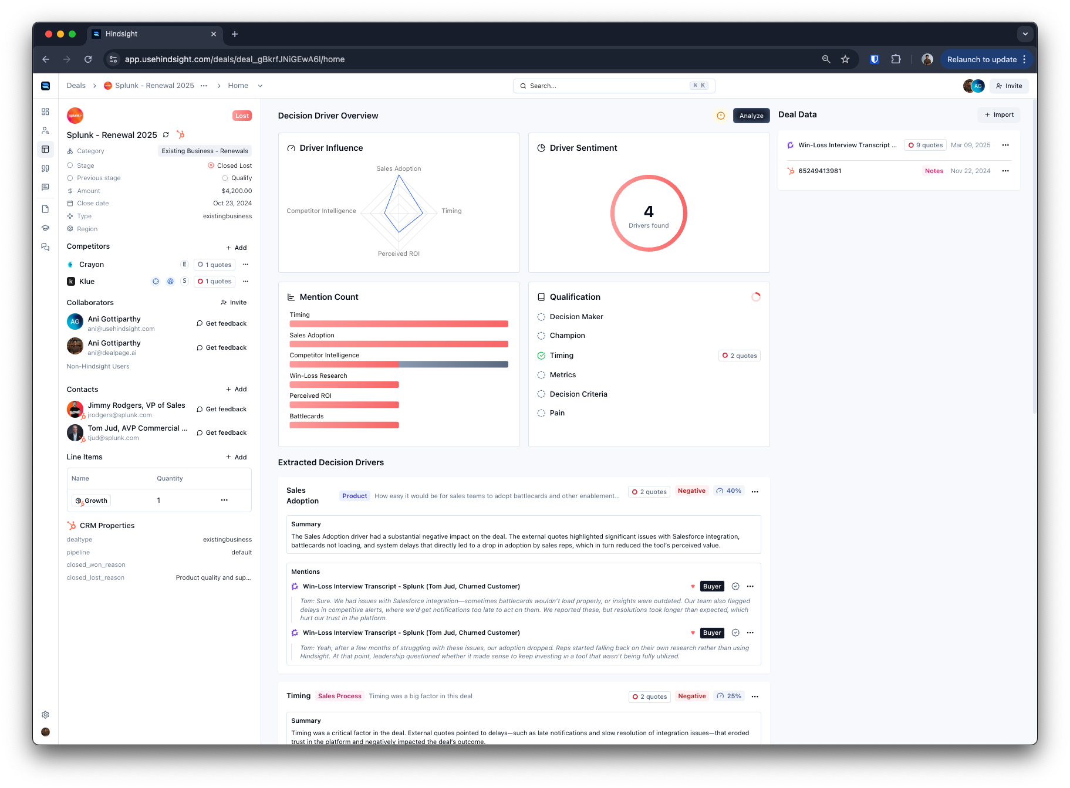This screenshot has height=788, width=1070.
Task: Open the message feedback icon in sidebar
Action: 45,187
